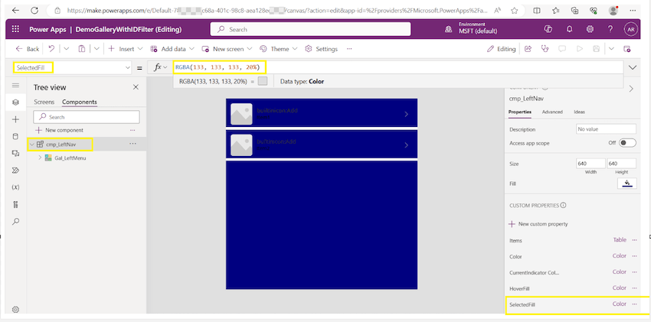
Task: Click the Preview app play icon
Action: [x=579, y=48]
